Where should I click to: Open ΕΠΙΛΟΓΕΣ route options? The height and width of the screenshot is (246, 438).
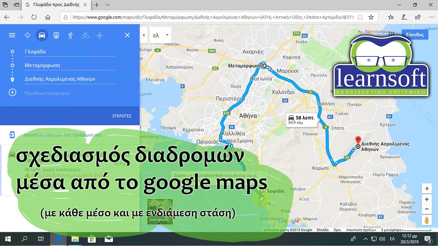point(122,116)
